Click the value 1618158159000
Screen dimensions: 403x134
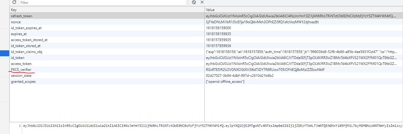(x=218, y=28)
